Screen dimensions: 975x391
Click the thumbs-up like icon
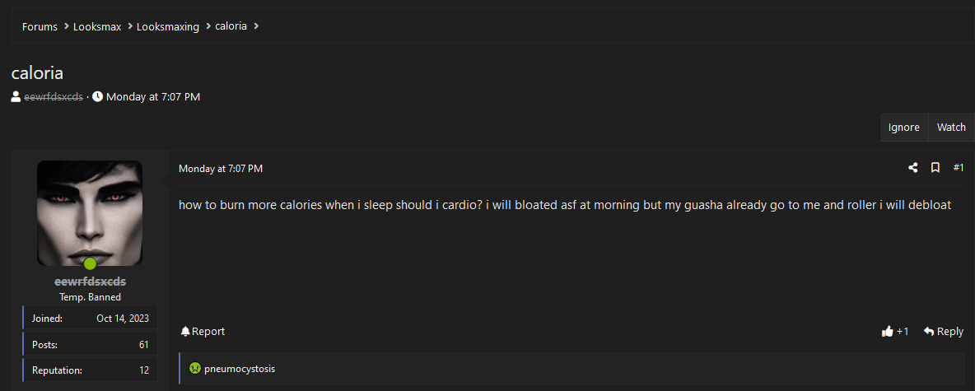click(888, 332)
